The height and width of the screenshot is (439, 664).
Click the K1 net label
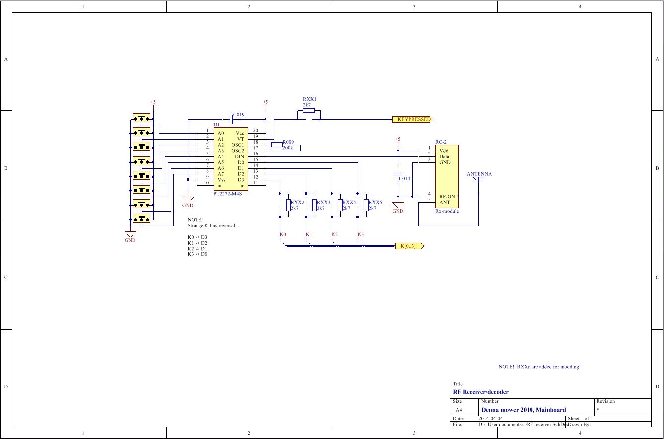309,234
